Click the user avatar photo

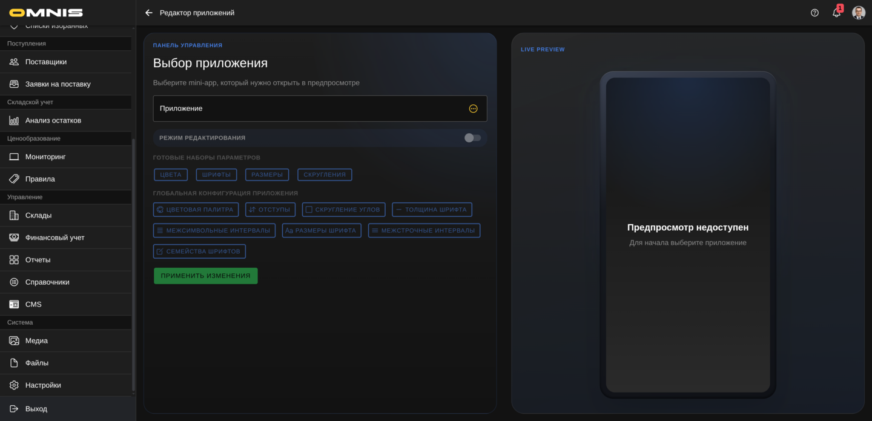pos(858,13)
